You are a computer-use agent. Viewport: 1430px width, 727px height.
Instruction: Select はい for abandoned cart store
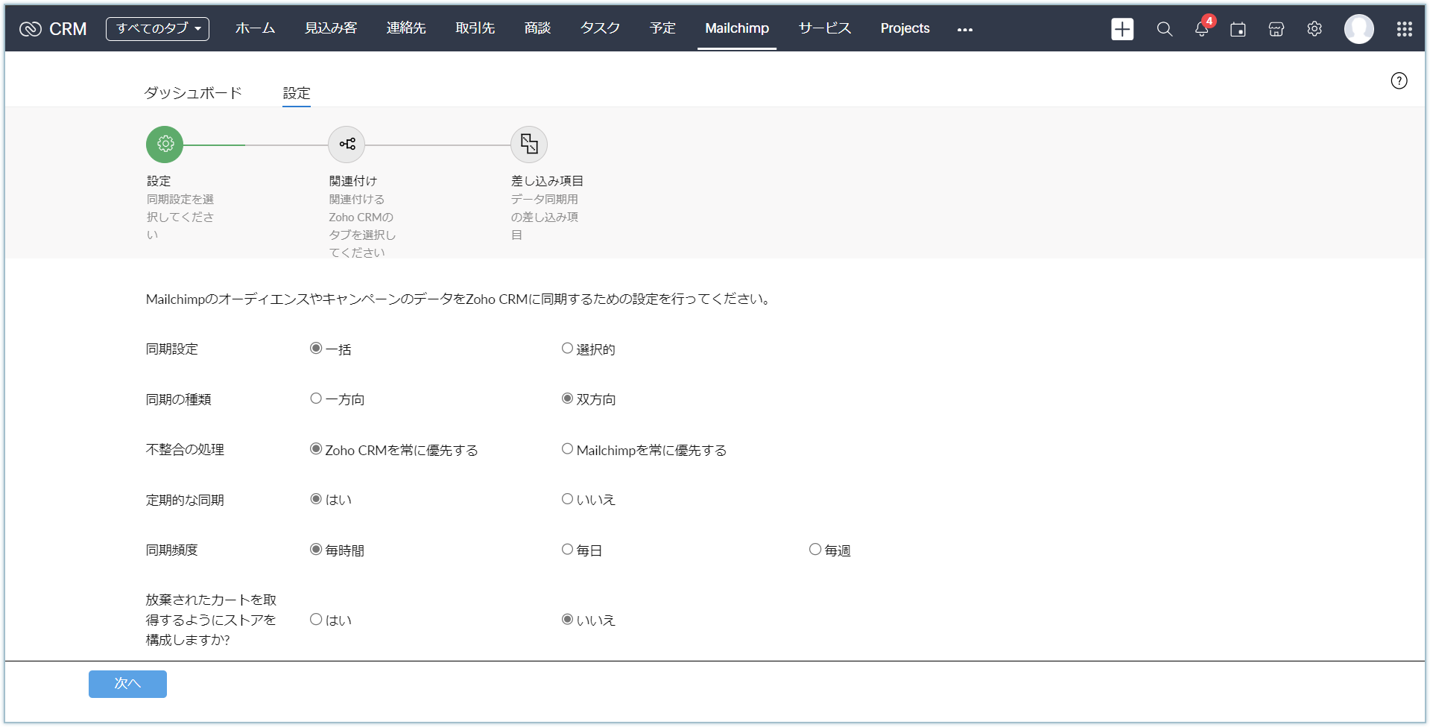click(316, 620)
